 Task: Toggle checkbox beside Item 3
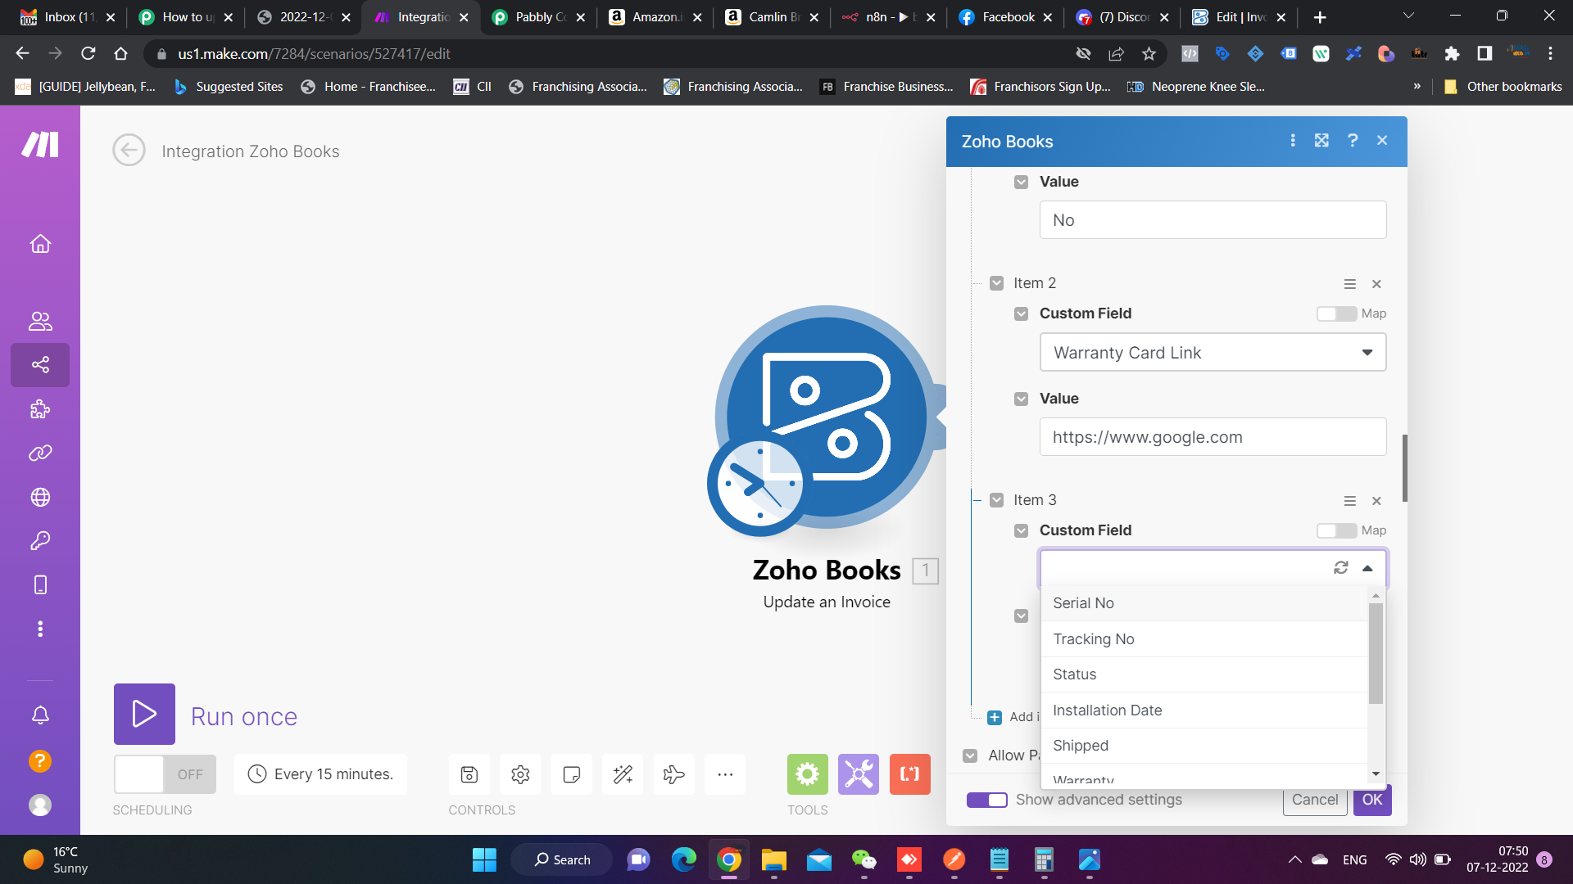pos(996,500)
